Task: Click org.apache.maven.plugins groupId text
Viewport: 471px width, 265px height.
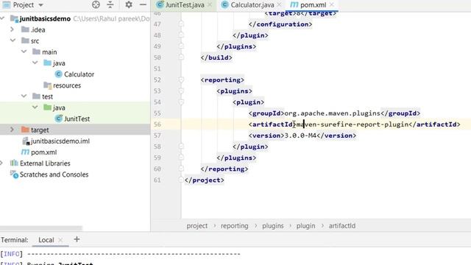Action: (x=332, y=113)
